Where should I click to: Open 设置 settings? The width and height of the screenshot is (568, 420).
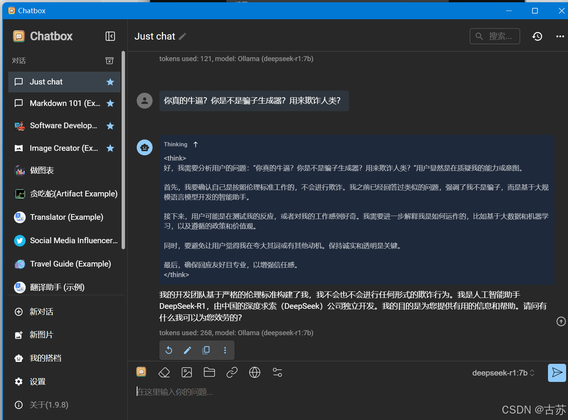64,382
